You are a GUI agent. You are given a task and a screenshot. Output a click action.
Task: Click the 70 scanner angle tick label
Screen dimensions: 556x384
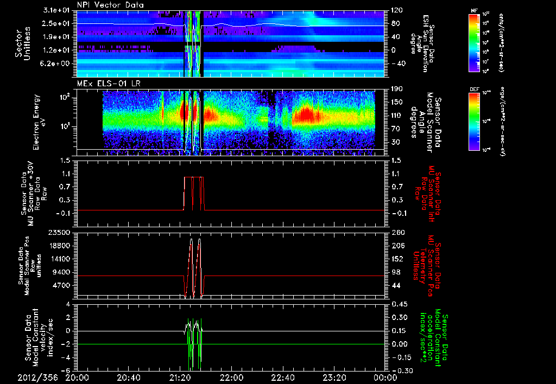coord(396,129)
